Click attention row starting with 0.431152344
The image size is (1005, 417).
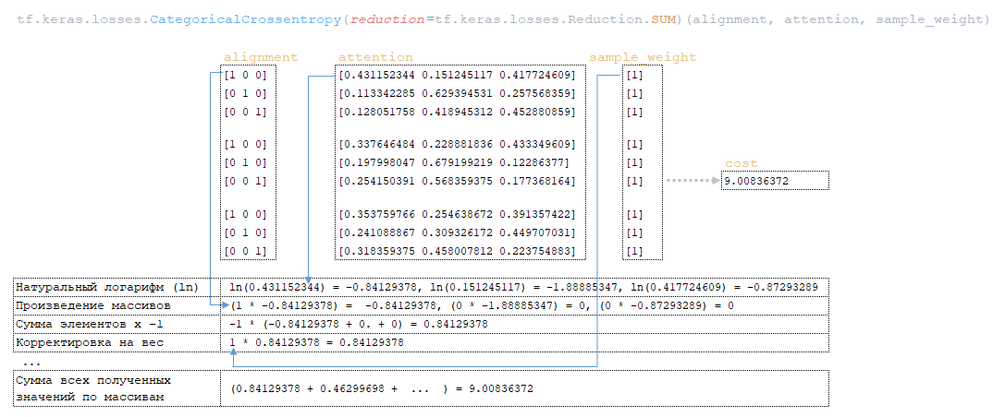[457, 76]
